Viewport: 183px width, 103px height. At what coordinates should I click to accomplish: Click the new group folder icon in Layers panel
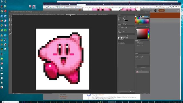click(x=146, y=93)
